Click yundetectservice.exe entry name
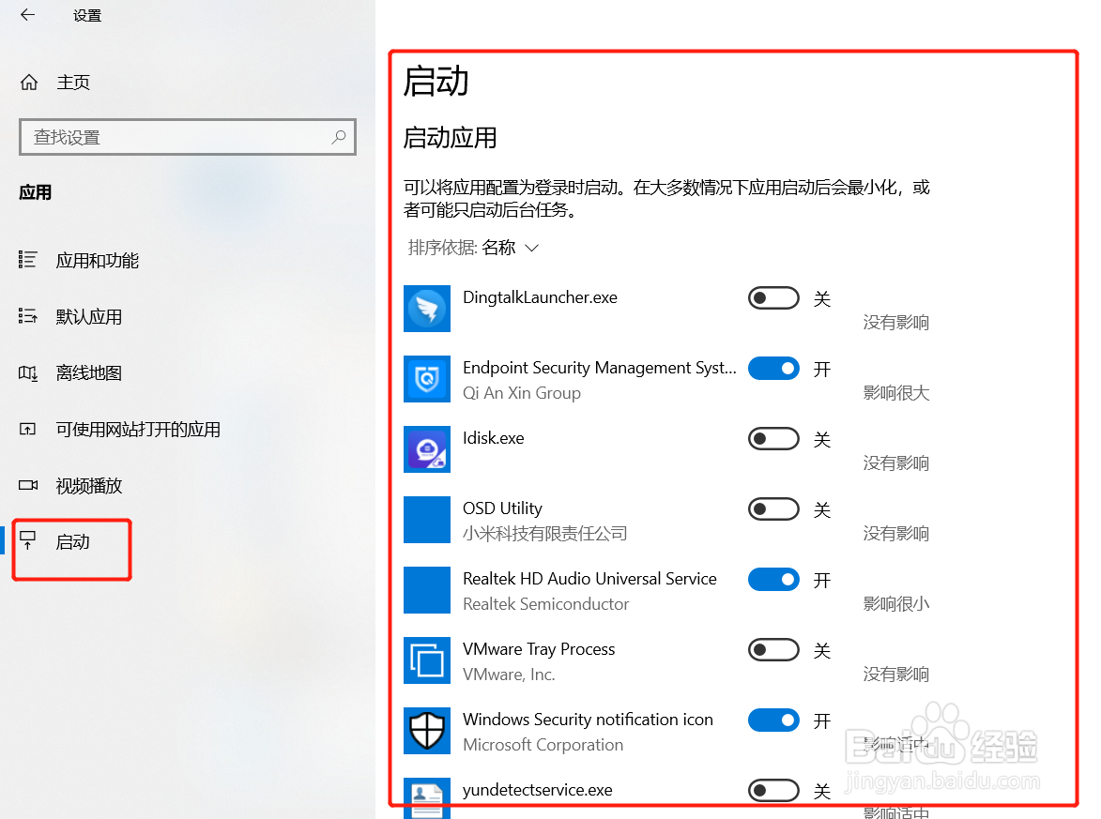Viewport: 1101px width, 819px height. [x=537, y=790]
